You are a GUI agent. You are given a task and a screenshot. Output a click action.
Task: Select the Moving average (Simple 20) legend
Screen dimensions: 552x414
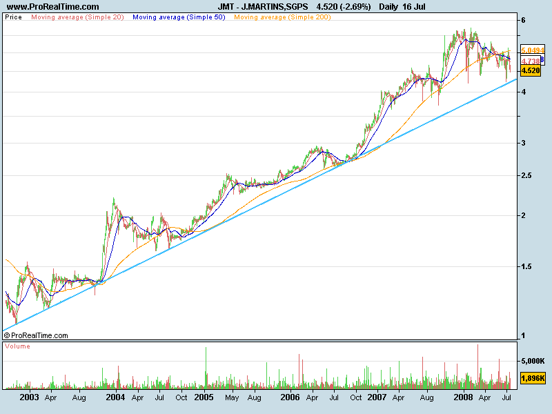pyautogui.click(x=77, y=17)
